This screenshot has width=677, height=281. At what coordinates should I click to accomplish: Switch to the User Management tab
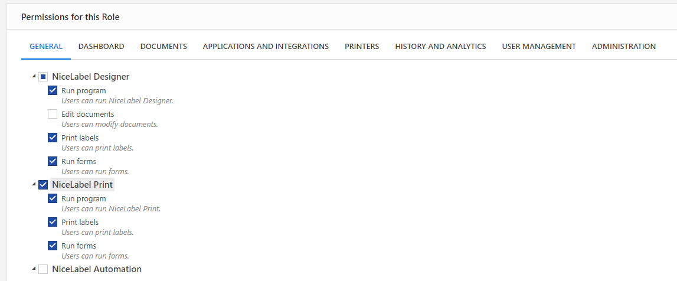click(539, 47)
